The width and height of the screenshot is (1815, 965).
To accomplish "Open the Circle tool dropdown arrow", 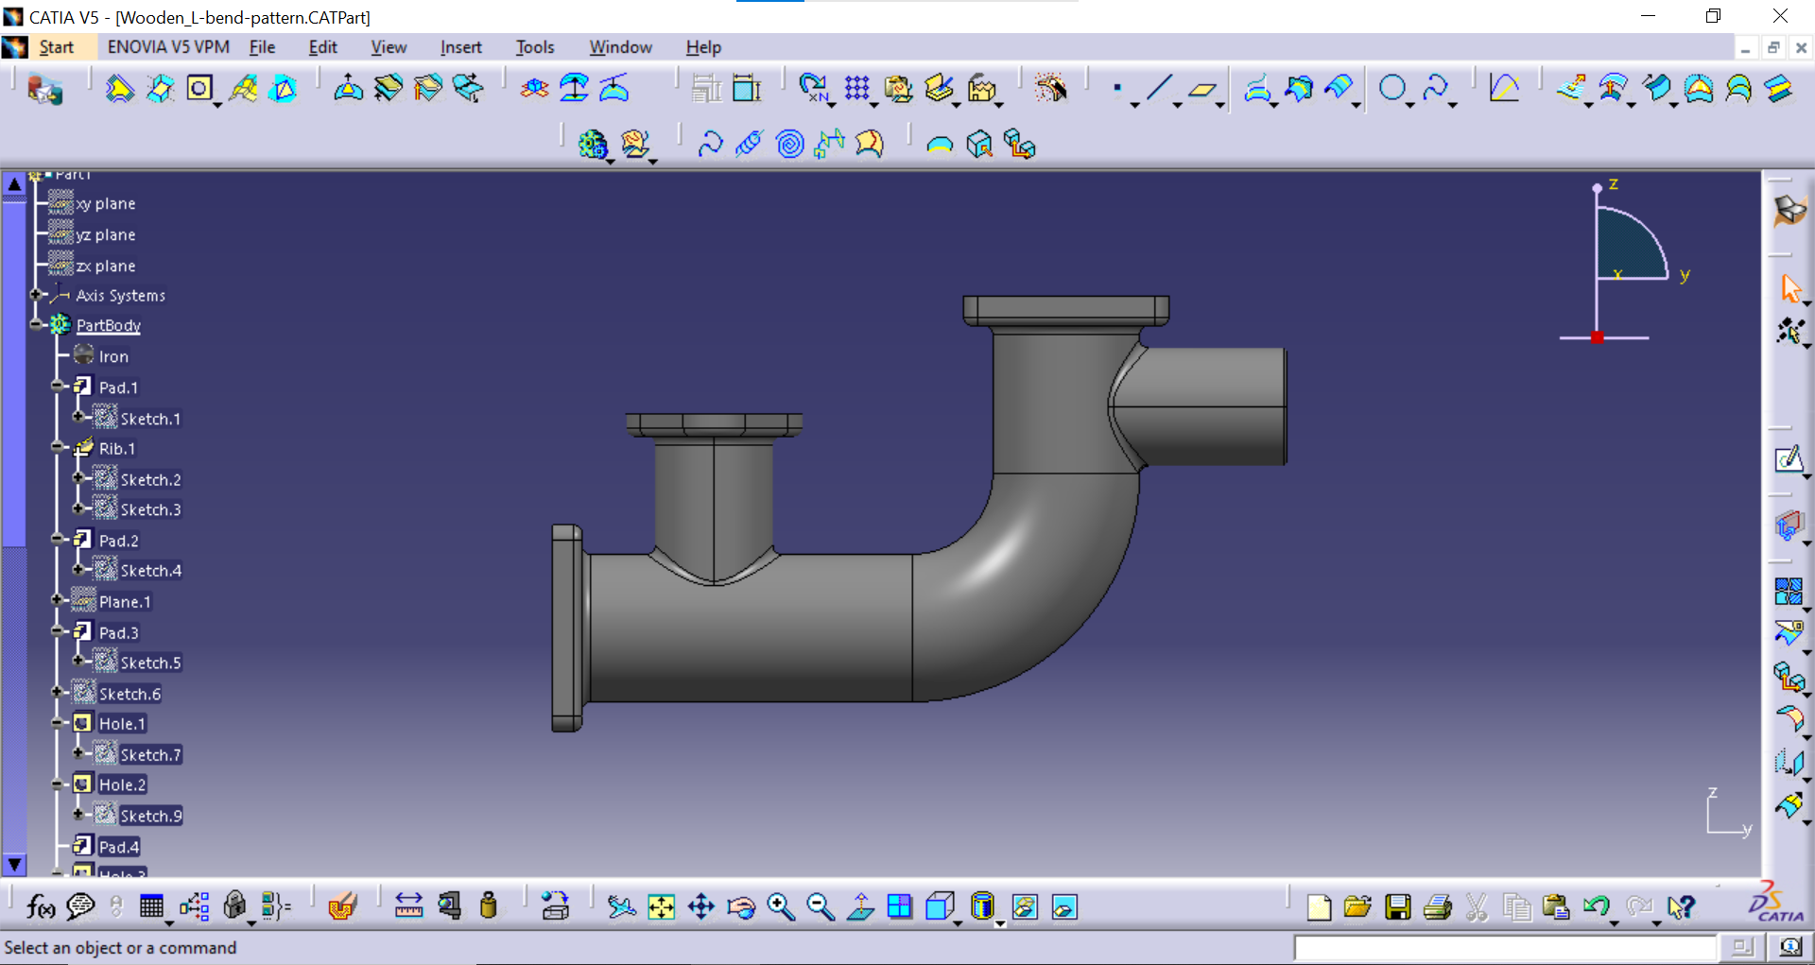I will click(1409, 105).
